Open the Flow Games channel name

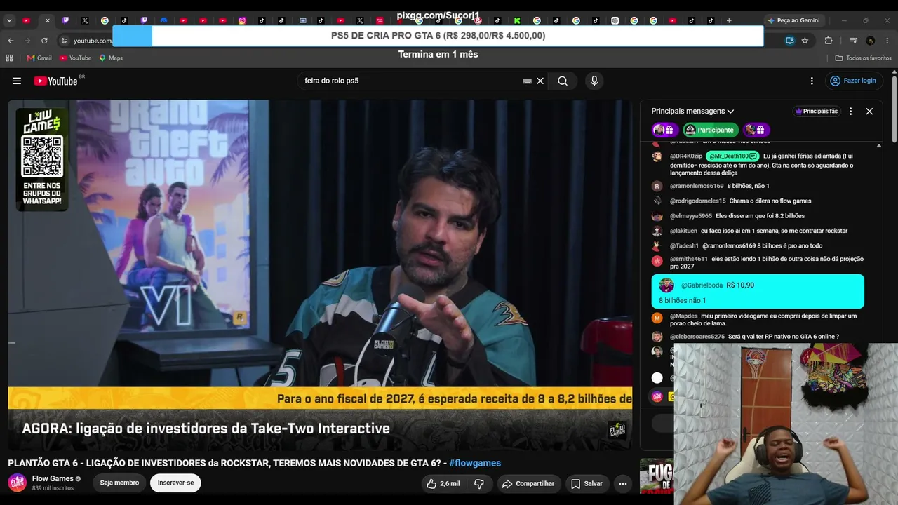53,478
